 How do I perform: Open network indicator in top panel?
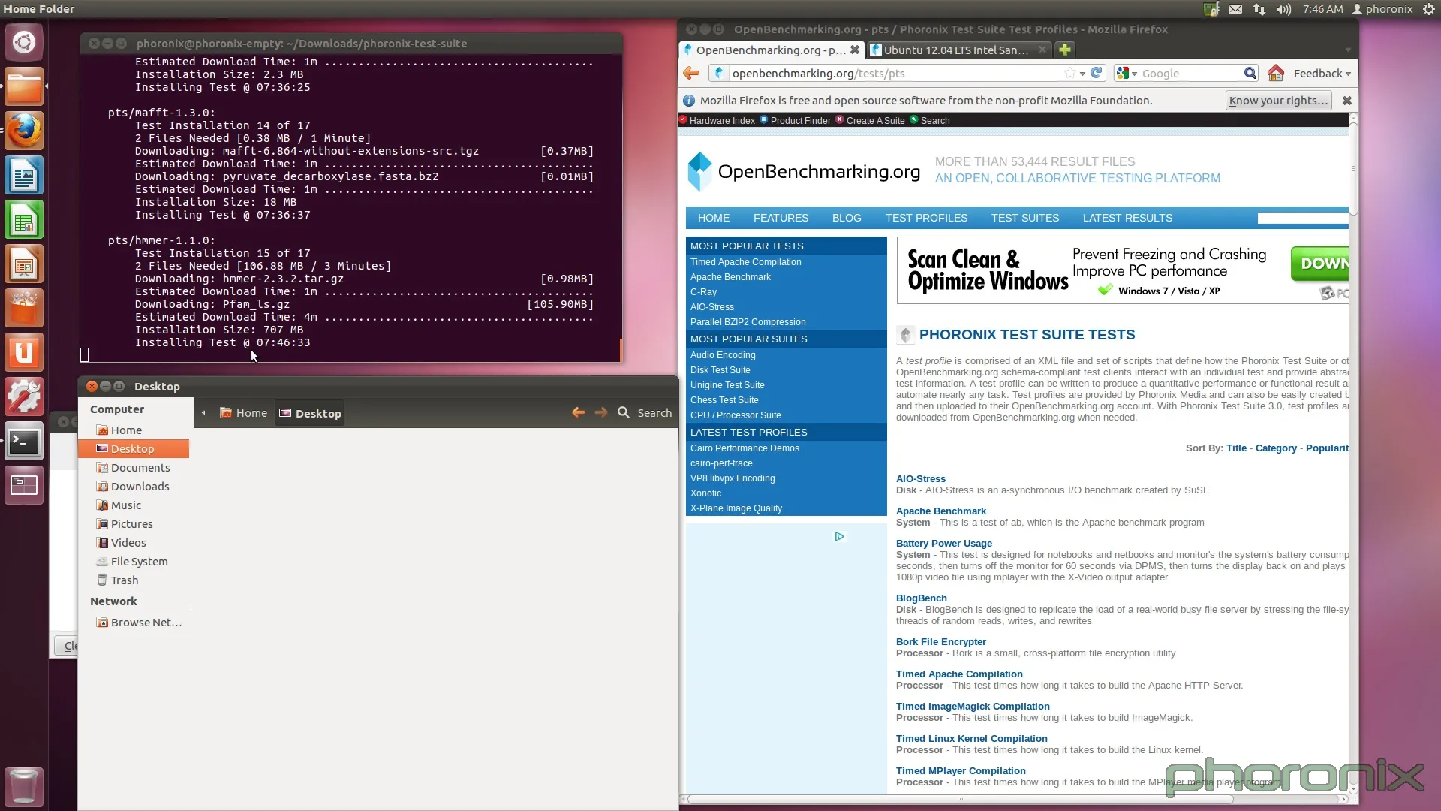coord(1259,9)
